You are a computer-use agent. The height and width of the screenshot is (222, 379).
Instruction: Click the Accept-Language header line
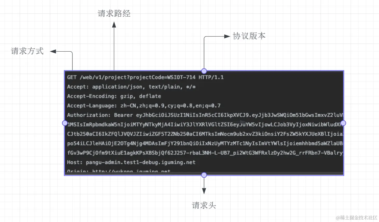[x=144, y=106]
